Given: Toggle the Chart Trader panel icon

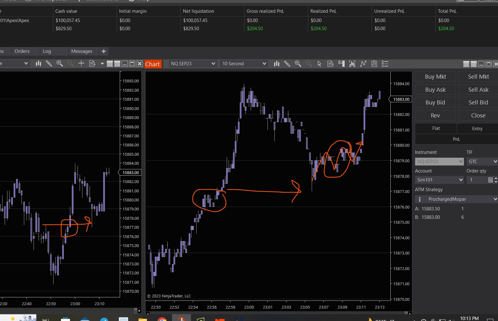Looking at the screenshot, I should 341,64.
